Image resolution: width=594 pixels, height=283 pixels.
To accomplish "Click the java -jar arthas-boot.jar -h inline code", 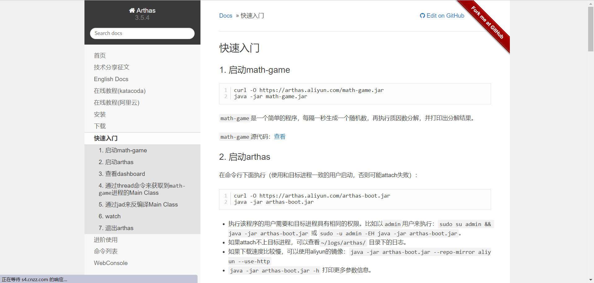I will pos(274,271).
